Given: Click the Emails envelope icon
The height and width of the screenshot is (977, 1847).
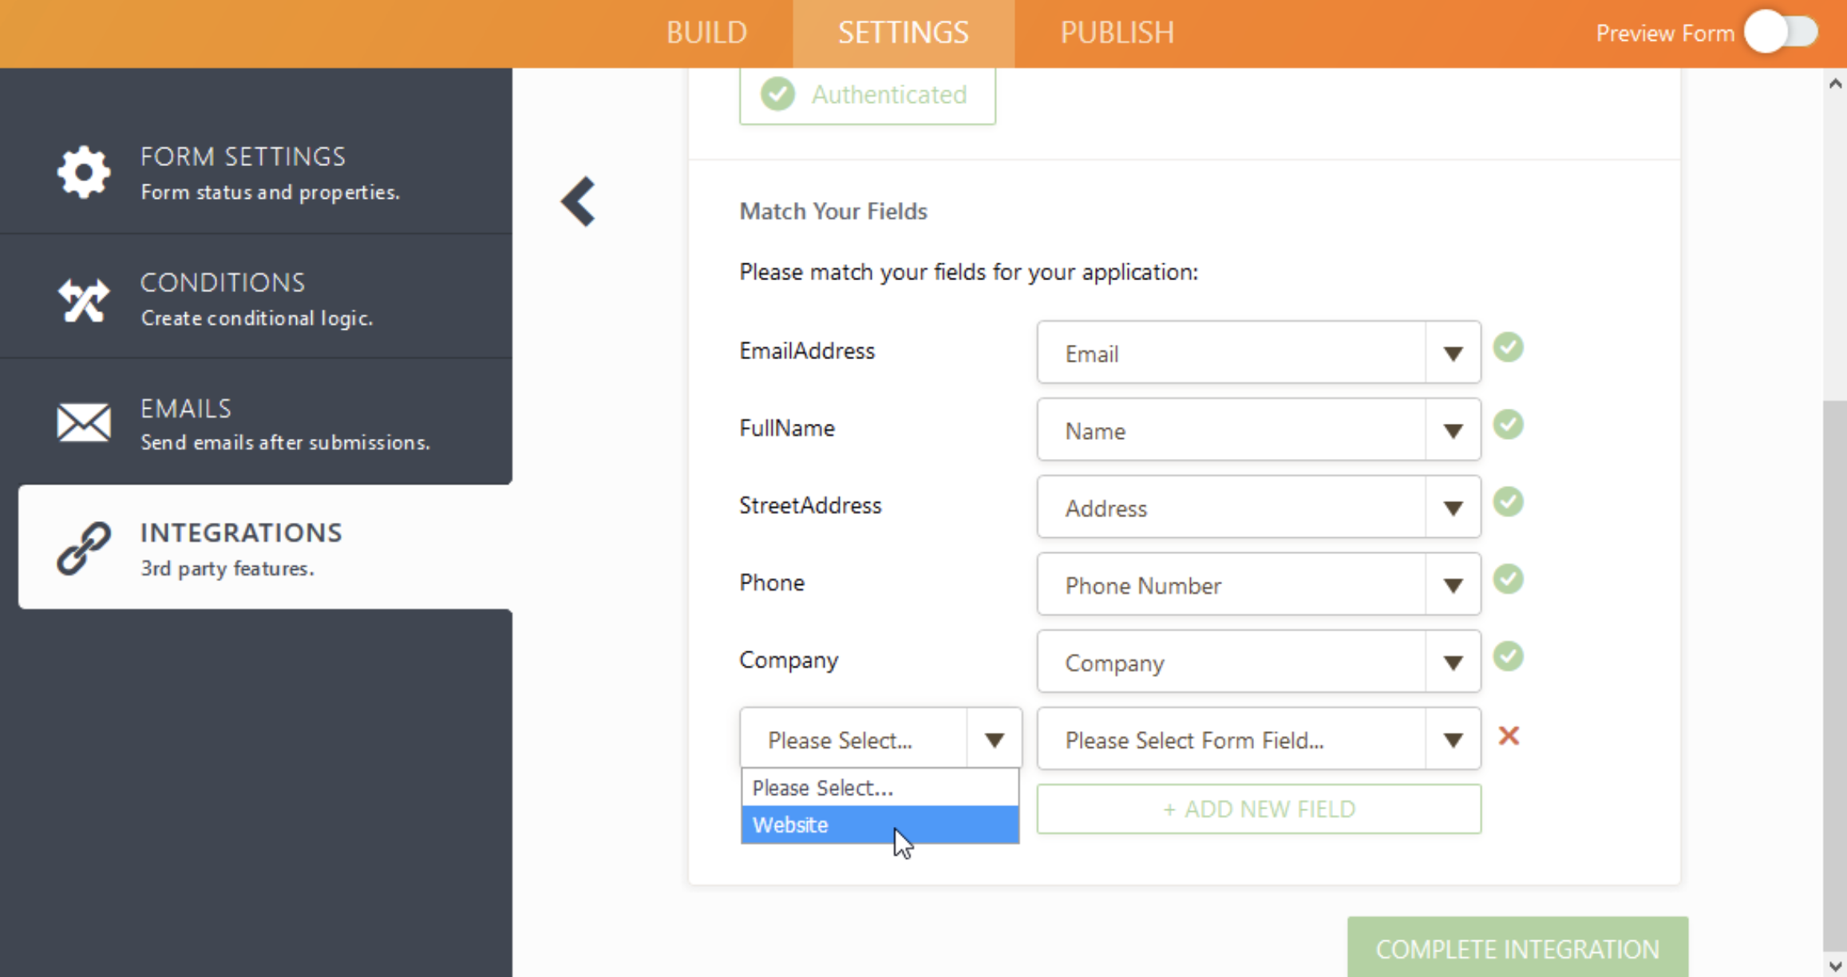Looking at the screenshot, I should 83,422.
